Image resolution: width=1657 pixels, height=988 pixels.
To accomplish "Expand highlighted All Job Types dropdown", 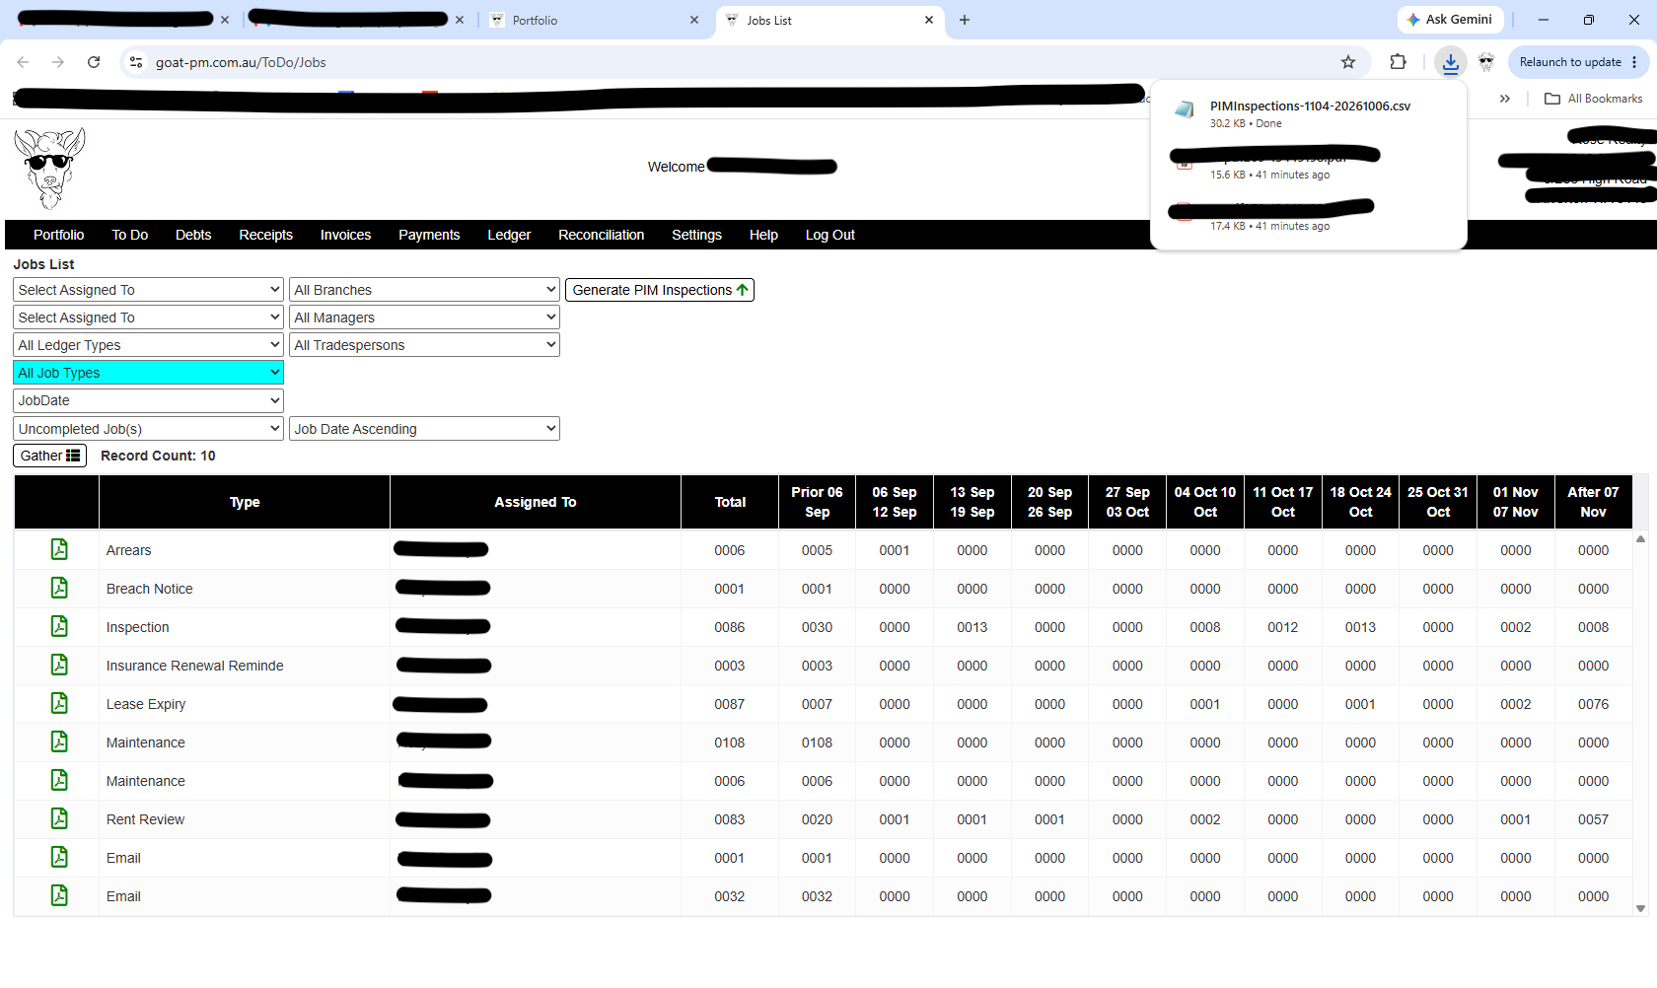I will point(148,373).
